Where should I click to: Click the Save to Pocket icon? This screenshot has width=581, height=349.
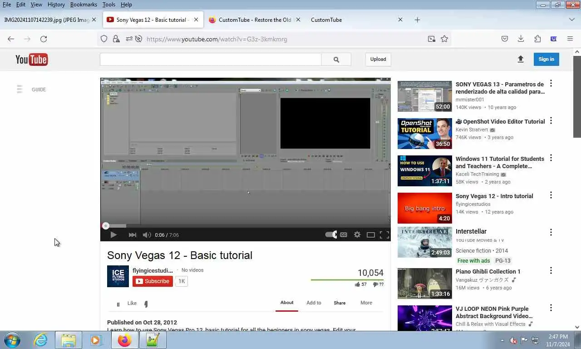click(x=505, y=39)
